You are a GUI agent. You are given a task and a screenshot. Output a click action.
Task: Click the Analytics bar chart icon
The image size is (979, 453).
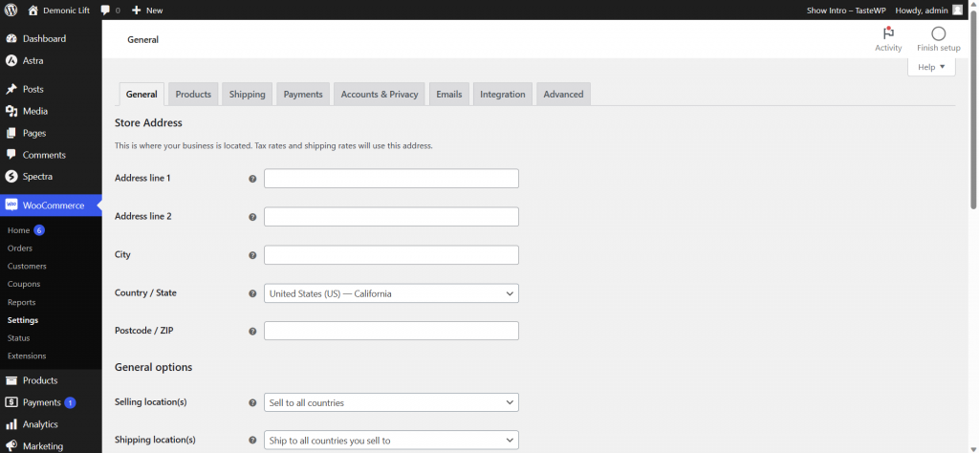pos(11,424)
